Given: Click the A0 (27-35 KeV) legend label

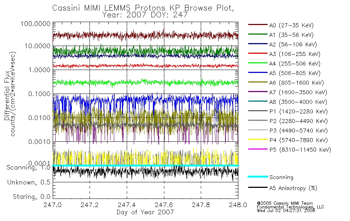Looking at the screenshot, I should tap(291, 25).
